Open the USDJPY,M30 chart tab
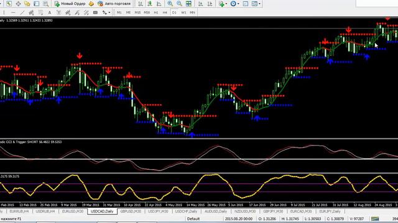 coord(158,211)
